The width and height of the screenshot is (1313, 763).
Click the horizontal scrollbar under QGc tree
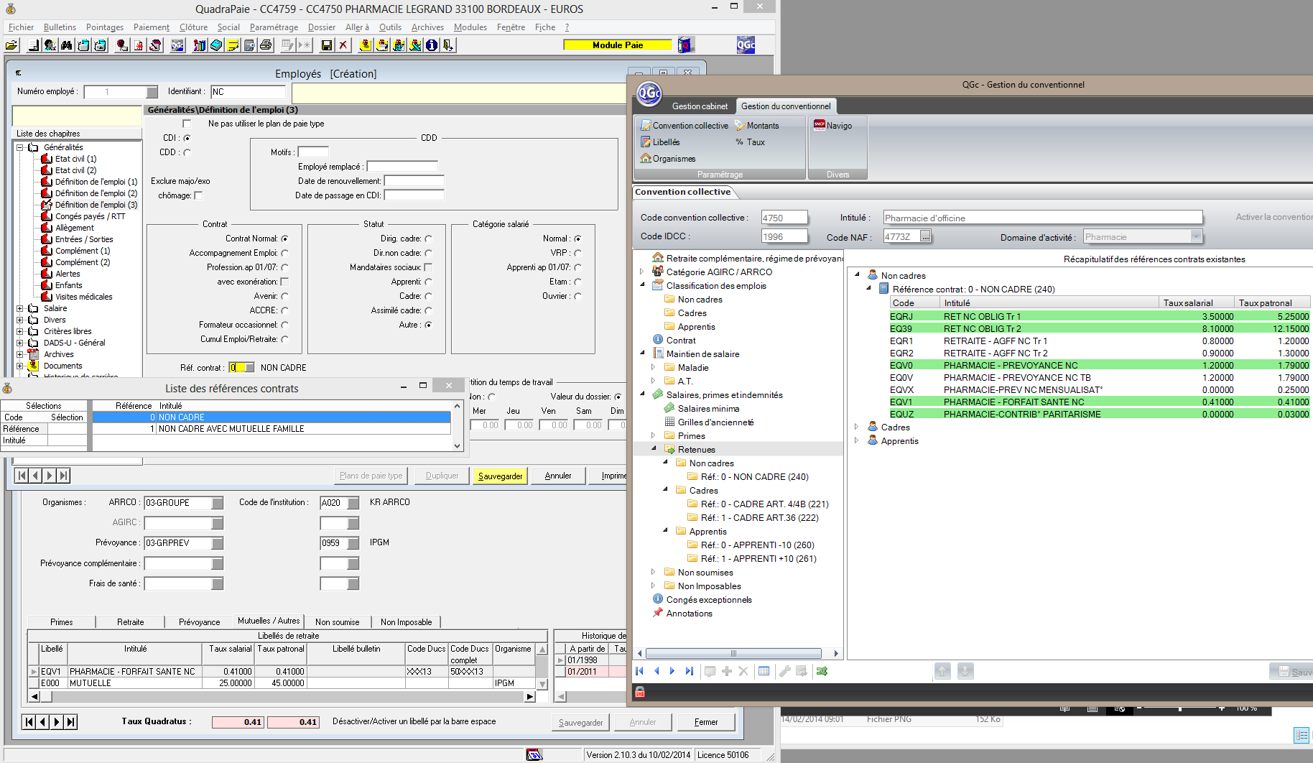click(x=734, y=653)
